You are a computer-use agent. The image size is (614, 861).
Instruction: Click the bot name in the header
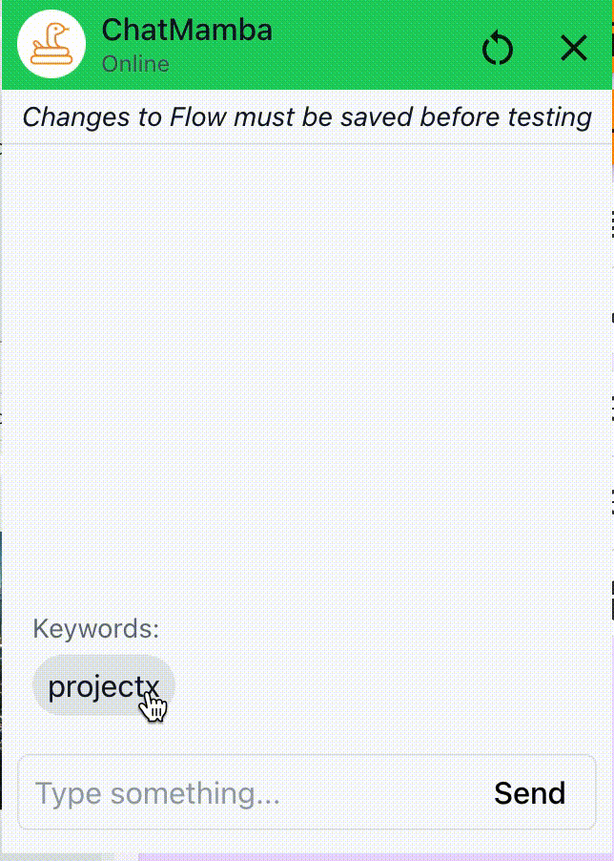[187, 31]
